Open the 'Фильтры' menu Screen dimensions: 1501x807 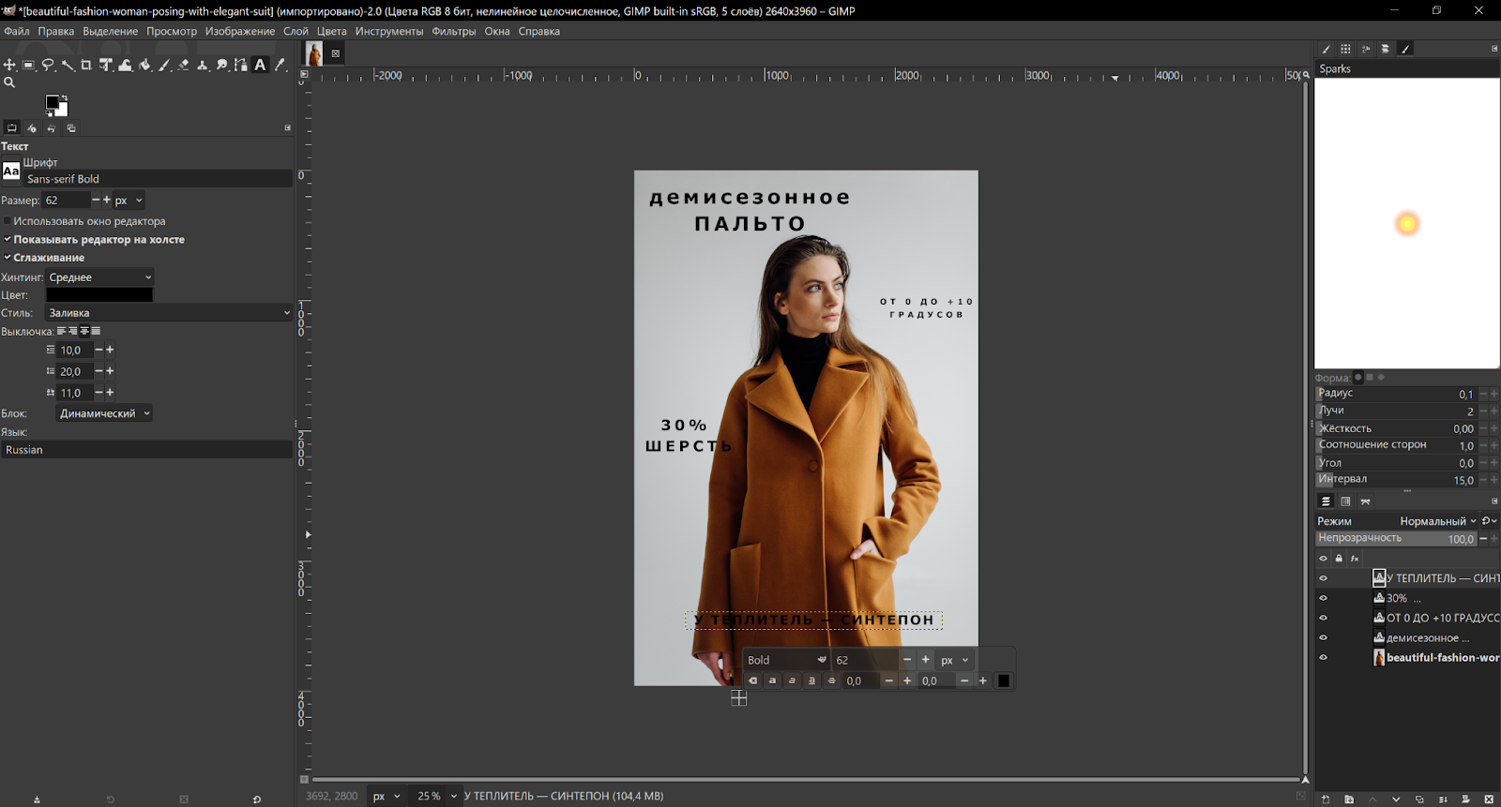(x=453, y=31)
